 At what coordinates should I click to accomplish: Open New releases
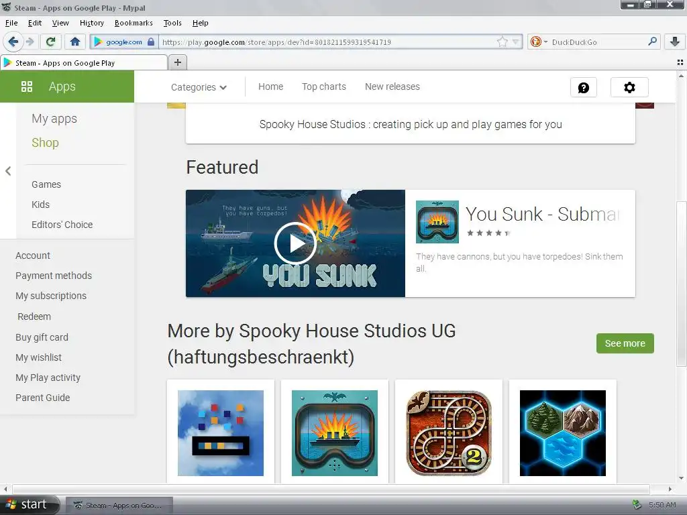point(392,87)
